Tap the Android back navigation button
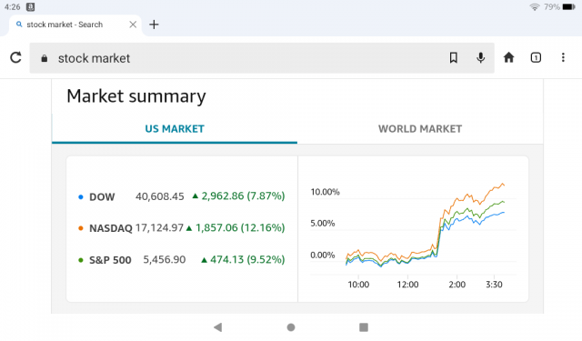Viewport: 582px width, 341px height. [x=218, y=326]
